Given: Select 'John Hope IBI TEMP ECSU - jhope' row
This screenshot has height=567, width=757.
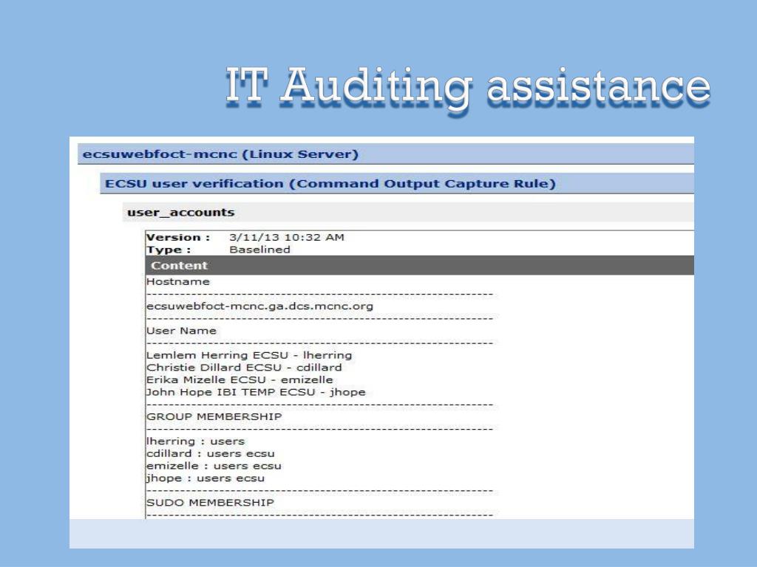Looking at the screenshot, I should pyautogui.click(x=256, y=392).
